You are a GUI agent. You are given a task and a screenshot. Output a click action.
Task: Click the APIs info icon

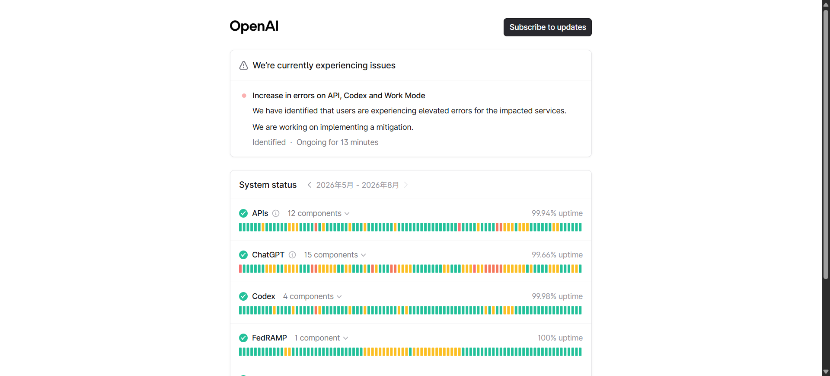pyautogui.click(x=276, y=213)
